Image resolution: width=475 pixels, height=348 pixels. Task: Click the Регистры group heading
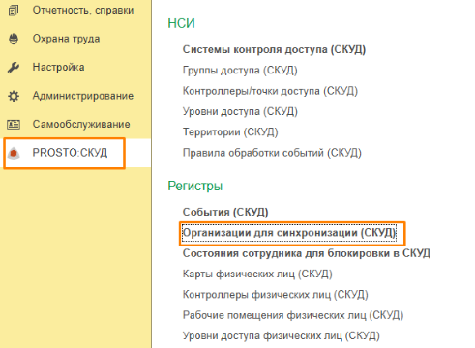pyautogui.click(x=195, y=186)
